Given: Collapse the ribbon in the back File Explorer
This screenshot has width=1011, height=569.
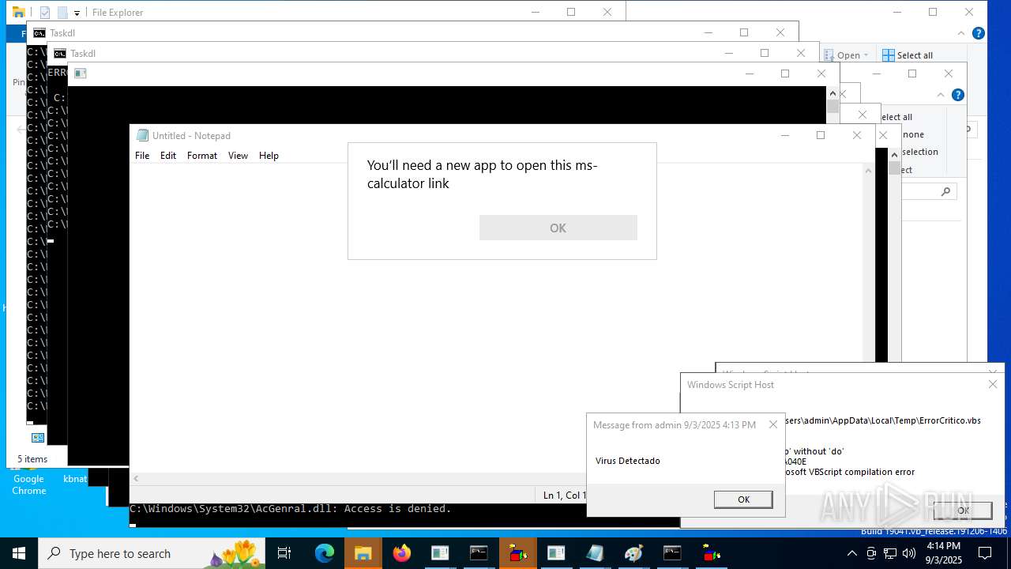Looking at the screenshot, I should [961, 33].
